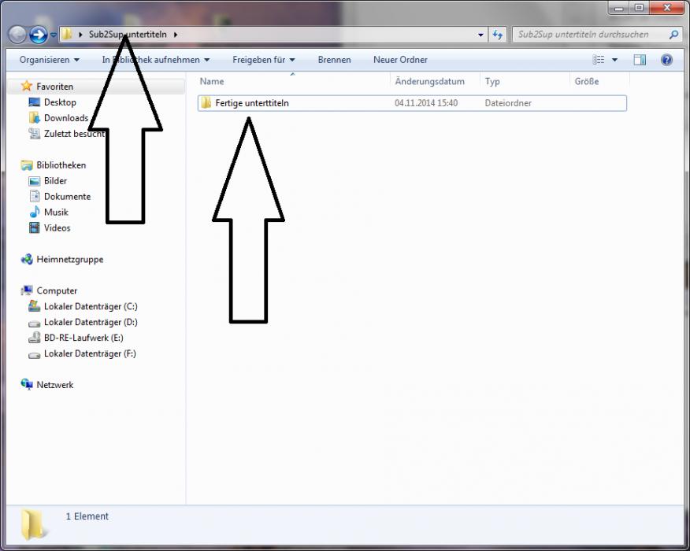Select the 'Fertige unterttiteln' folder
Image resolution: width=690 pixels, height=551 pixels.
[412, 103]
